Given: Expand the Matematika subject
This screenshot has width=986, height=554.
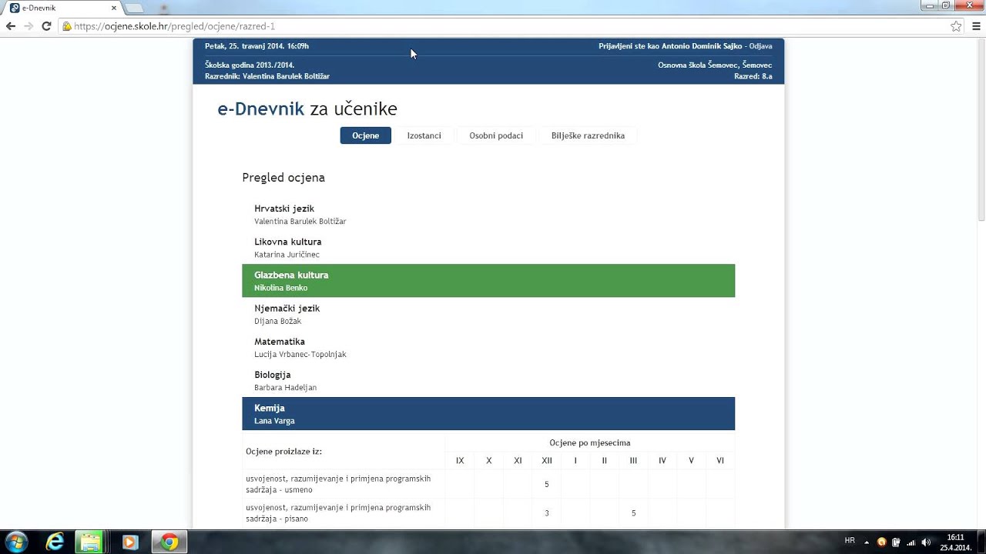Looking at the screenshot, I should (x=488, y=347).
